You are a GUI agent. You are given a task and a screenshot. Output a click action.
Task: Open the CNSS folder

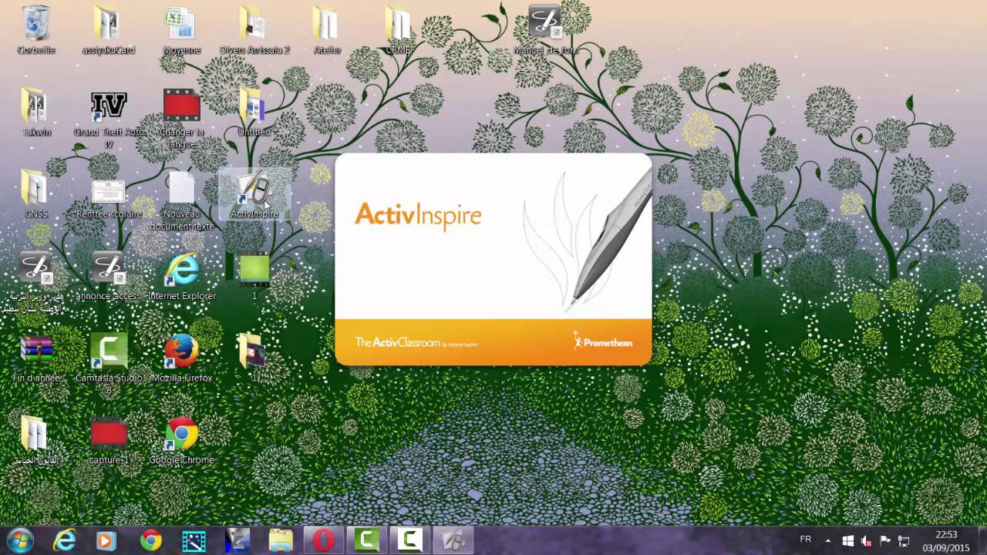point(36,193)
